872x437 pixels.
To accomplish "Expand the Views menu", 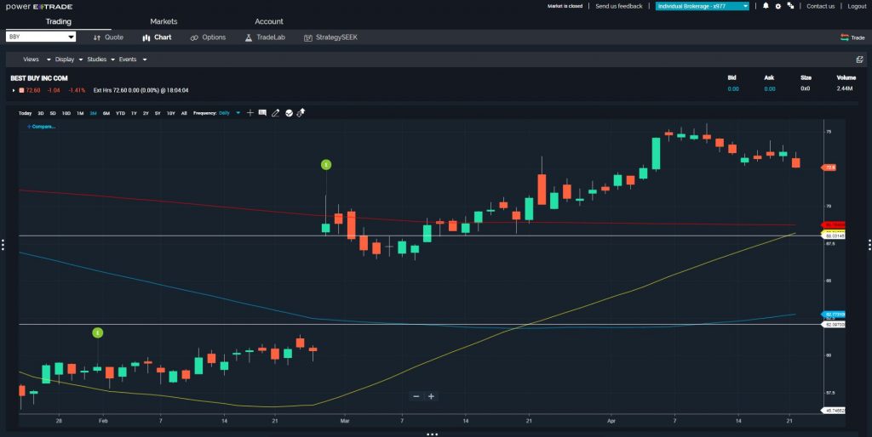I will point(36,60).
